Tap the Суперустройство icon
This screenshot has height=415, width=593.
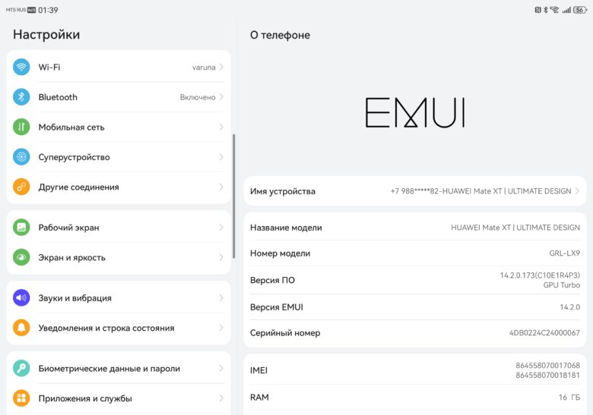(x=21, y=157)
